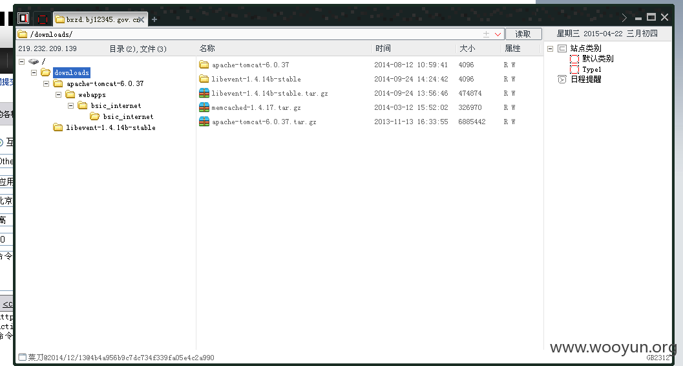683x366 pixels.
Task: Collapse the downloads tree node
Action: click(x=34, y=73)
